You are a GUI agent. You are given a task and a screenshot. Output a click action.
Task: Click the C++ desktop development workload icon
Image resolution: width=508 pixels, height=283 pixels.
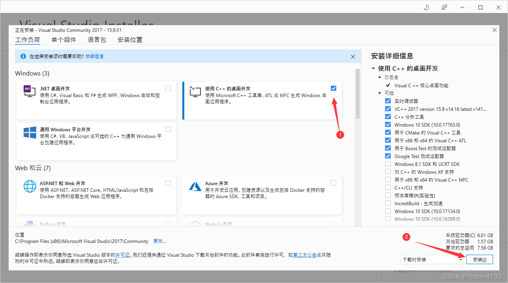point(195,92)
